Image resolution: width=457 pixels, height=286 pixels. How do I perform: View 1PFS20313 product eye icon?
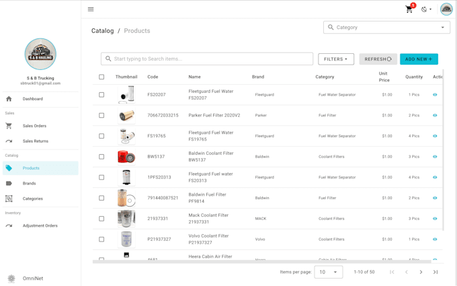click(x=435, y=177)
